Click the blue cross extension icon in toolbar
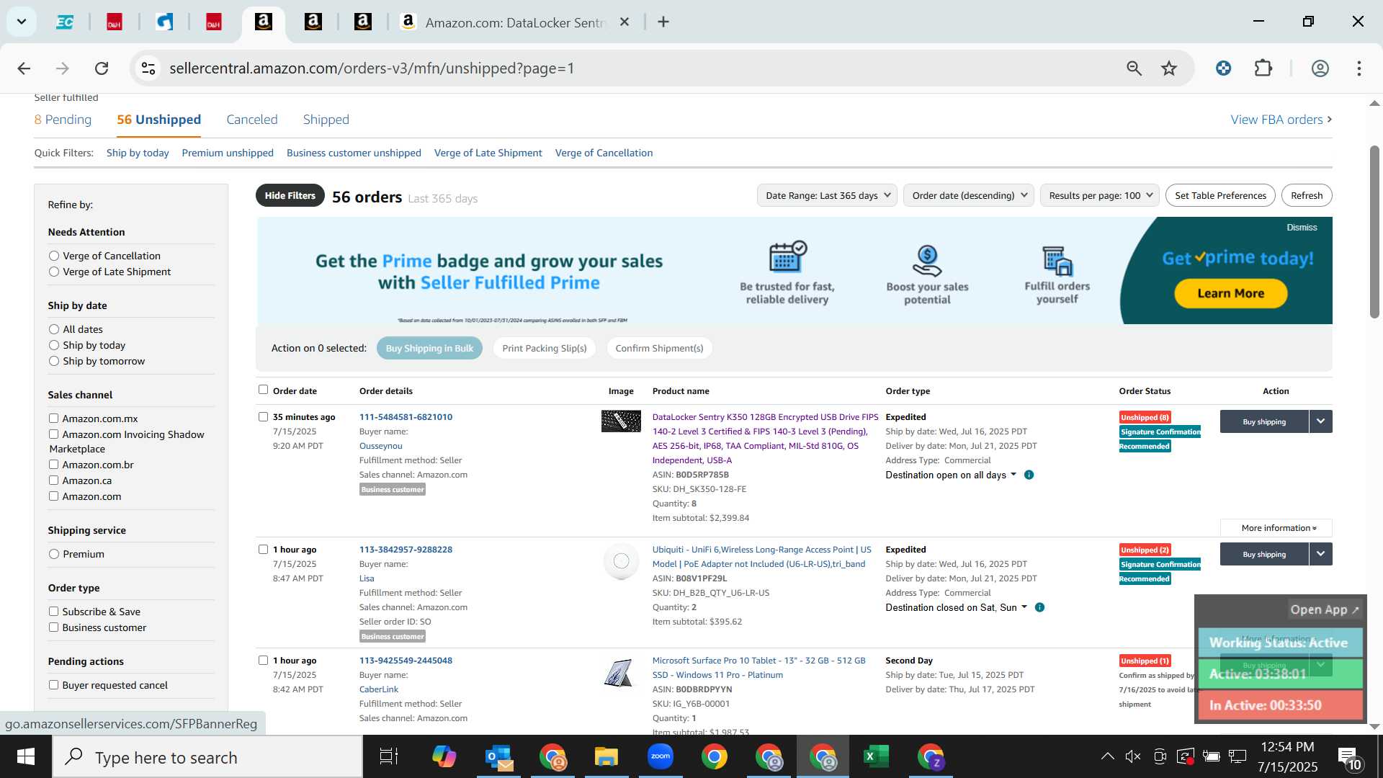Image resolution: width=1383 pixels, height=778 pixels. tap(1223, 68)
